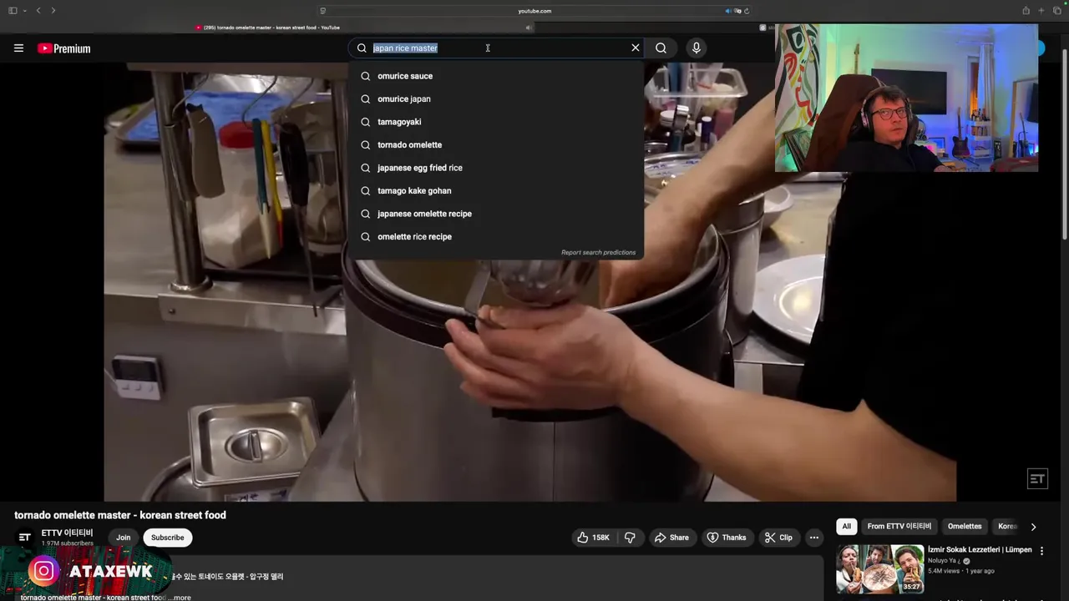Toggle the browser sidebar icon
This screenshot has height=601, width=1069.
[x=13, y=11]
